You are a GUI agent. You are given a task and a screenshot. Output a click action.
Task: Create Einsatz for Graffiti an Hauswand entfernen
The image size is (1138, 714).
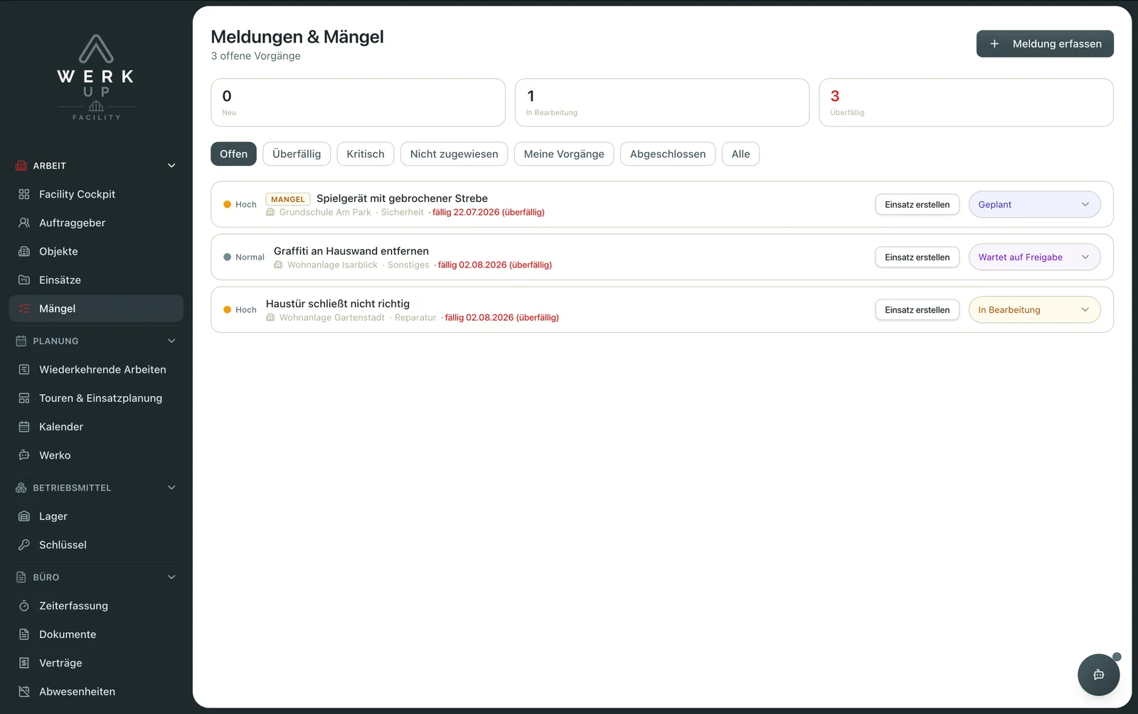click(x=917, y=257)
